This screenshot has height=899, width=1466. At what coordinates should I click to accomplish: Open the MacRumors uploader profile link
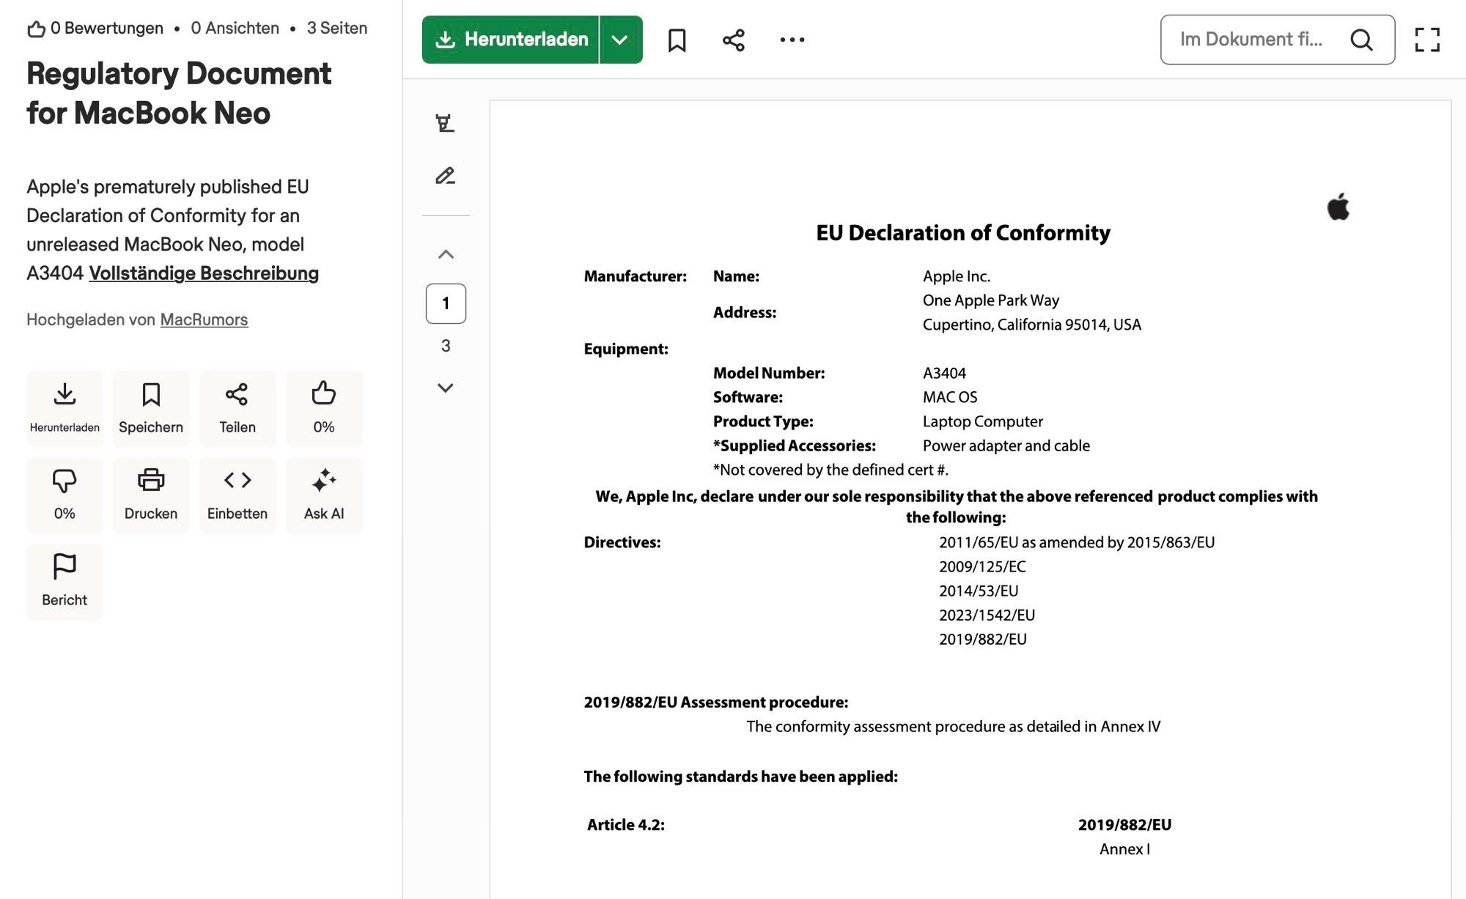204,319
